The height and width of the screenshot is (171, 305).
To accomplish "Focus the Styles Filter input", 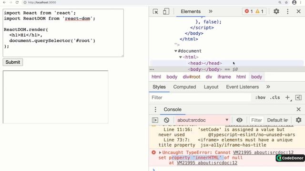I will point(200,97).
